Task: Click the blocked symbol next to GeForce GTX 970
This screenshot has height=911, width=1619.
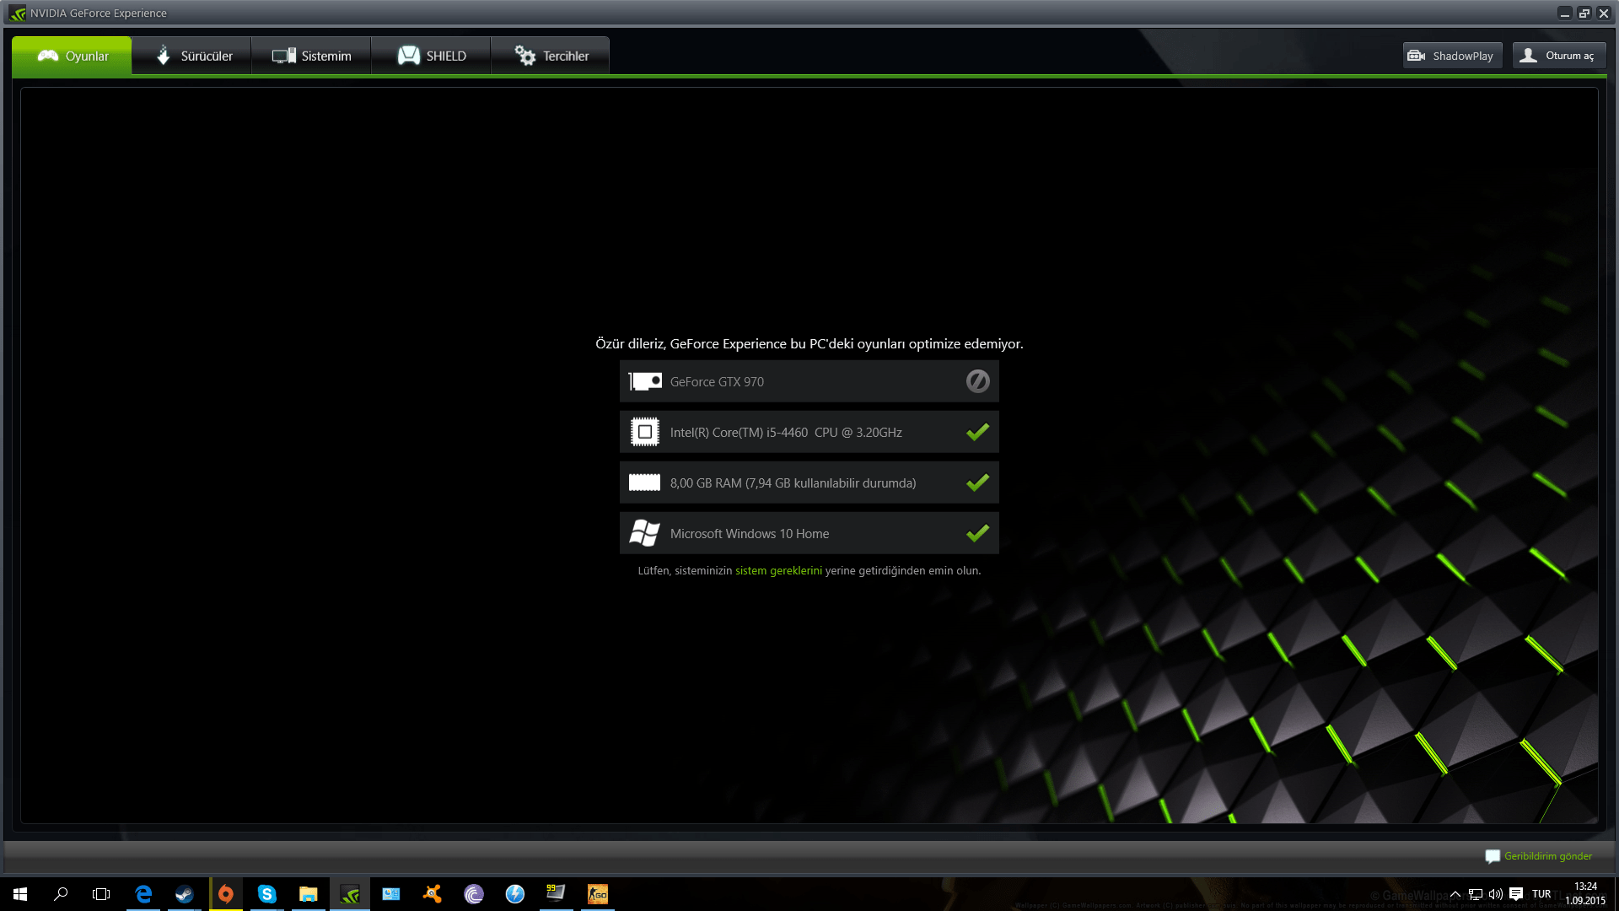Action: [x=977, y=381]
